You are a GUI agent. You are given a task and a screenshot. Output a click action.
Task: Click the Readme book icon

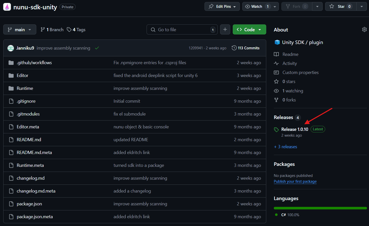click(x=276, y=54)
